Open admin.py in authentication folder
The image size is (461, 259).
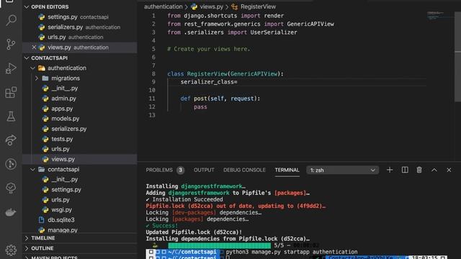click(79, 99)
